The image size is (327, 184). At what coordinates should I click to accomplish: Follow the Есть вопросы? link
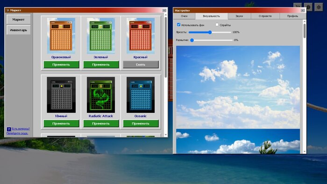(21, 129)
